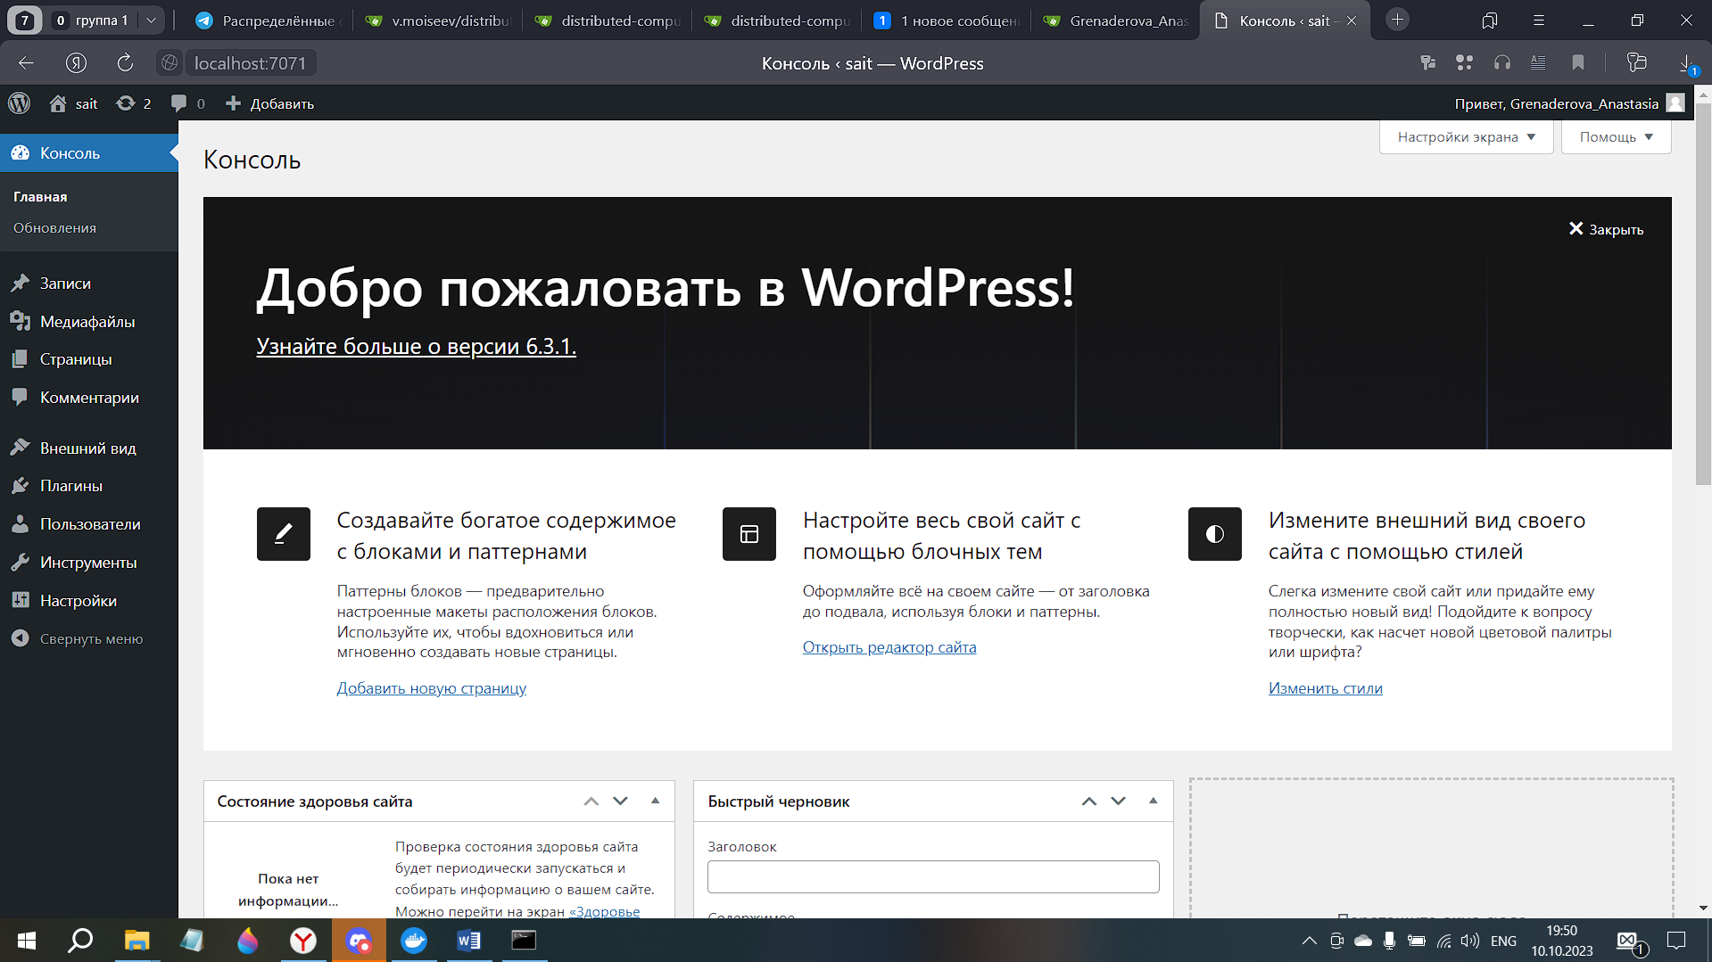Focus the Quick Draft title field
Viewport: 1712px width, 962px height.
pyautogui.click(x=932, y=876)
